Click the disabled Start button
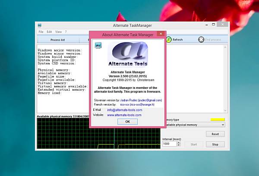This screenshot has height=176, width=259. [x=193, y=145]
